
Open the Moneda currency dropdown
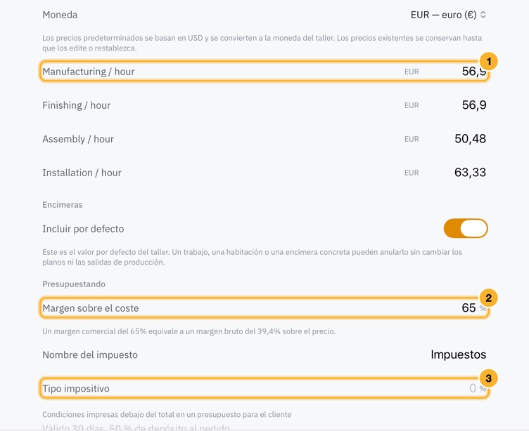(x=448, y=15)
